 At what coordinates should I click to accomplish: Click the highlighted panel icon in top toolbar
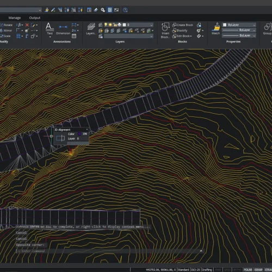(110, 10)
